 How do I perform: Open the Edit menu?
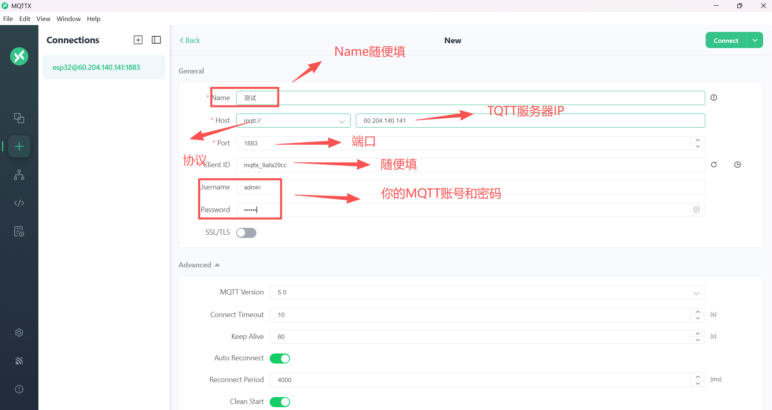click(25, 19)
